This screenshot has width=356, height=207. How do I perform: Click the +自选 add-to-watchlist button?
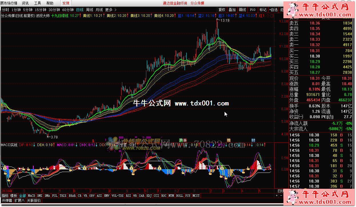pos(273,10)
